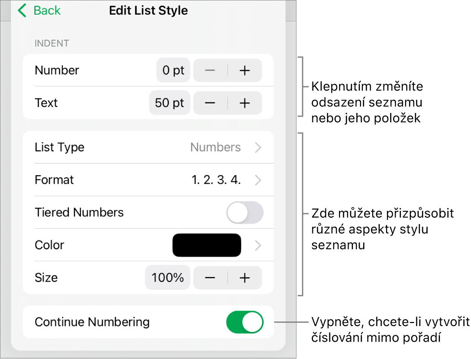Decrease the Number indent value
Image resolution: width=471 pixels, height=359 pixels.
pos(210,70)
